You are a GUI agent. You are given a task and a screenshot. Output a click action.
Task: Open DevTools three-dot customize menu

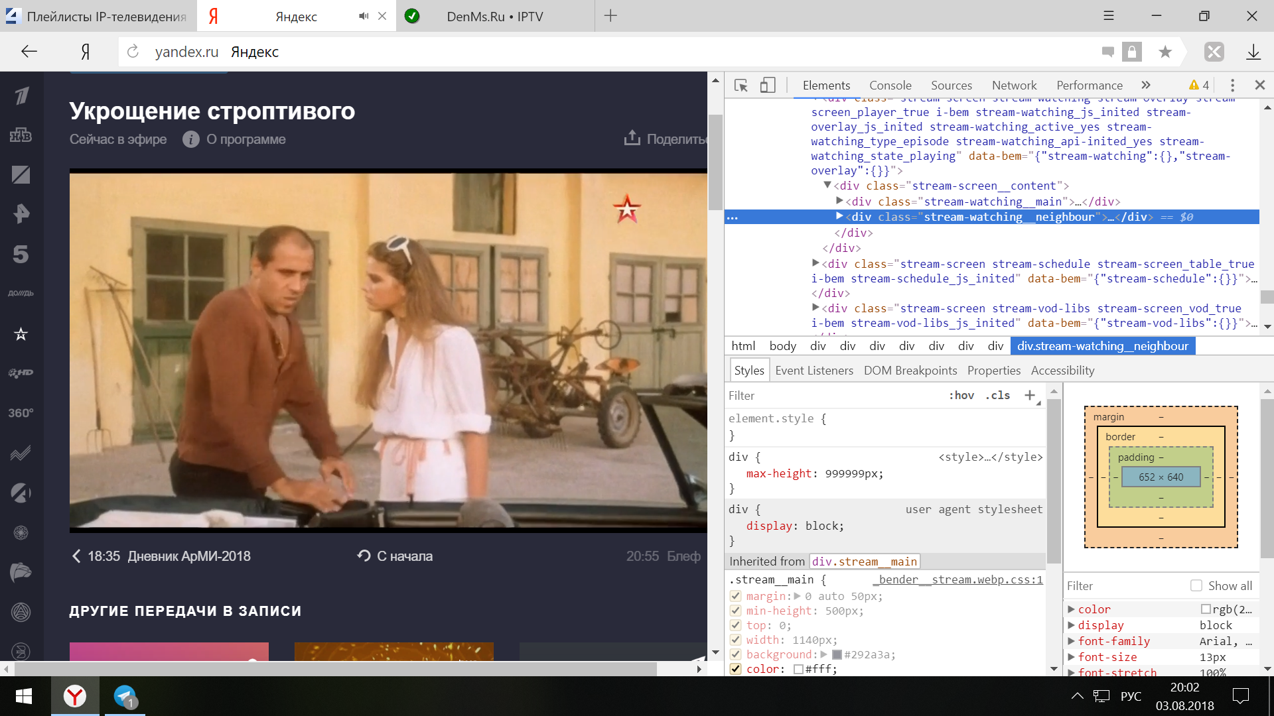1232,86
